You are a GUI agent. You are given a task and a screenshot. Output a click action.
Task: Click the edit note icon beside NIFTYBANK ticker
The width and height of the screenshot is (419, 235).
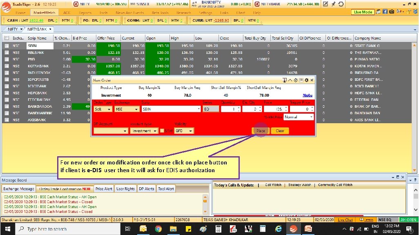click(x=325, y=4)
